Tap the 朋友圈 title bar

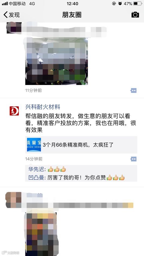coord(72,15)
